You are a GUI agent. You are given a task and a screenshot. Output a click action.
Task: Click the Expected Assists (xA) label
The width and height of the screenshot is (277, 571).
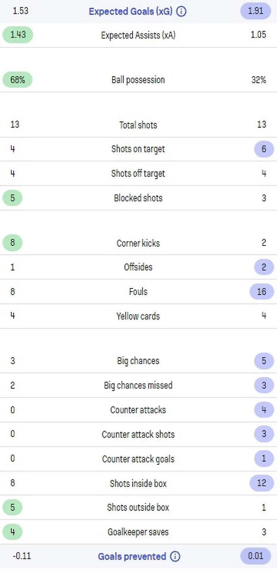tap(138, 35)
